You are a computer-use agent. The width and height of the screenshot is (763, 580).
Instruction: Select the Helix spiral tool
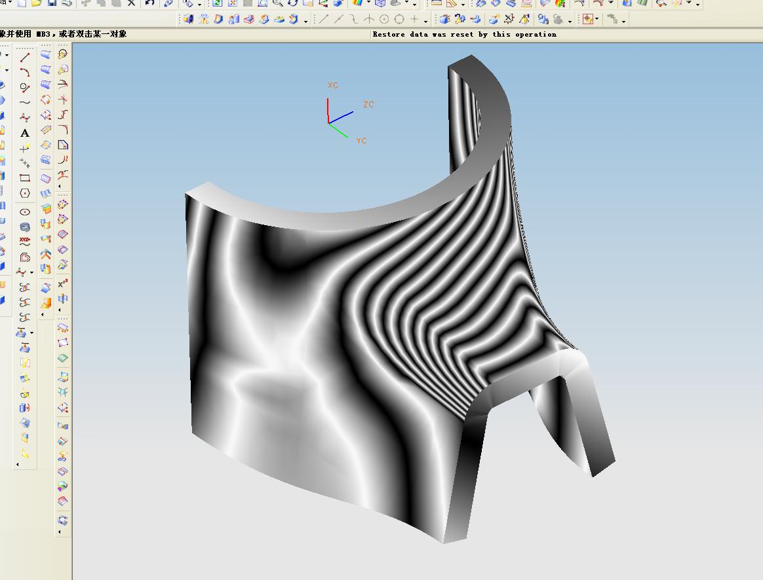point(25,227)
